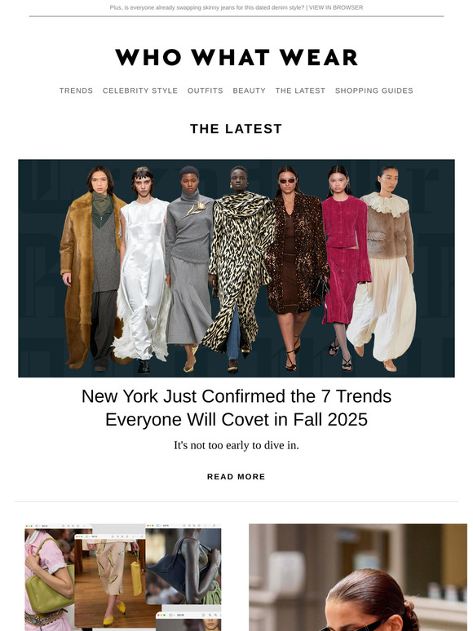Click the model in shearling brown coat
473x631 pixels.
(92, 267)
